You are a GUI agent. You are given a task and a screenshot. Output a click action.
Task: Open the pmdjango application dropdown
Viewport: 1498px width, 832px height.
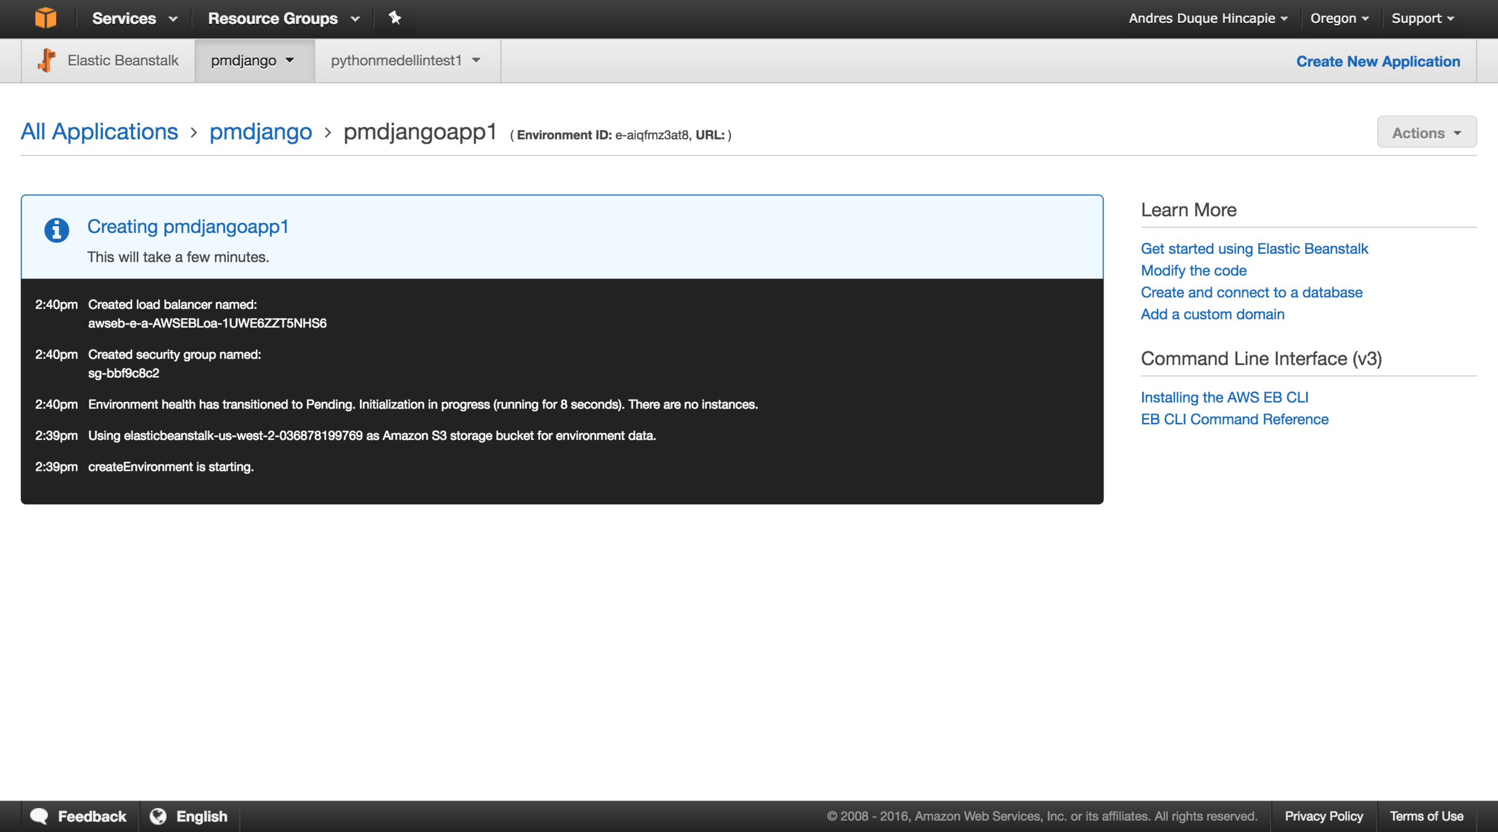point(253,60)
